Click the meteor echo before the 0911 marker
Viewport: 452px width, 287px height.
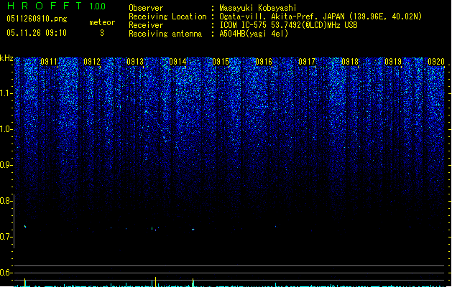click(25, 227)
